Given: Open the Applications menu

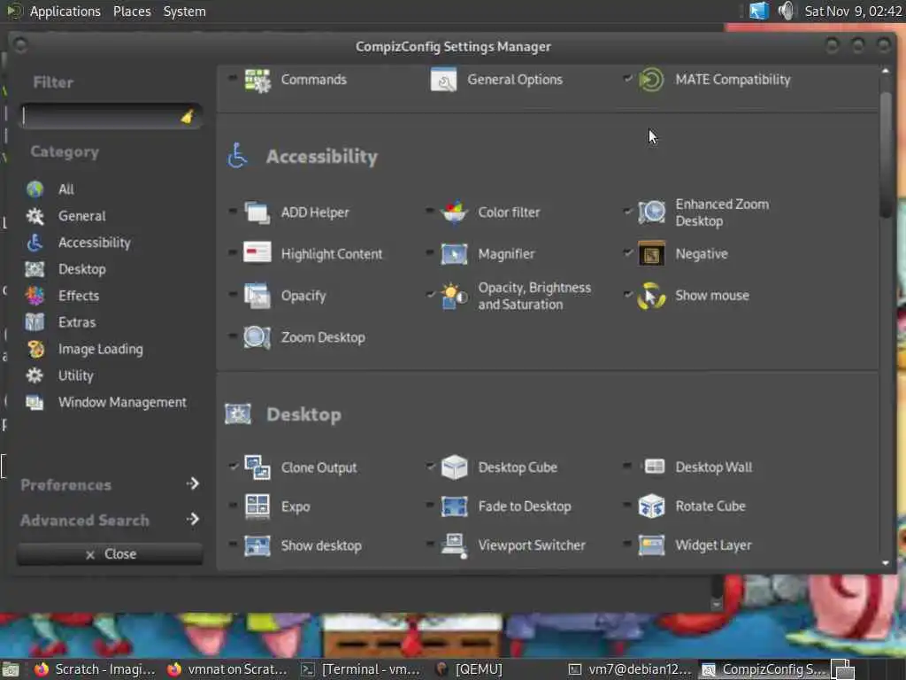Looking at the screenshot, I should 65,11.
